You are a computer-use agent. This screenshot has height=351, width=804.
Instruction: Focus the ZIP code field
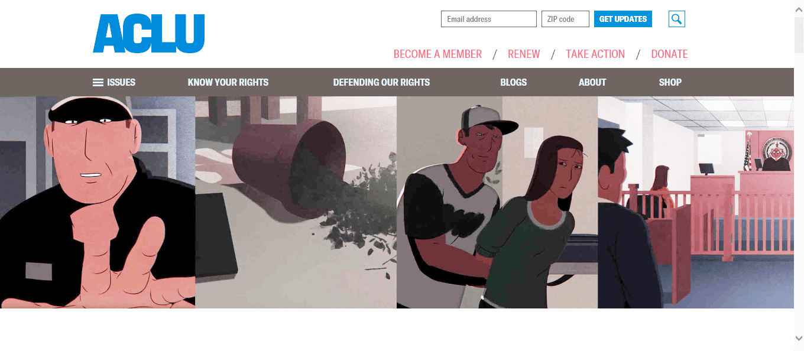[565, 19]
